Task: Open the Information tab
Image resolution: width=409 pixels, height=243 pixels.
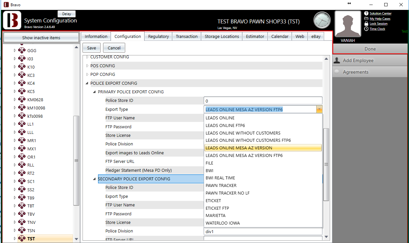Action: point(96,37)
